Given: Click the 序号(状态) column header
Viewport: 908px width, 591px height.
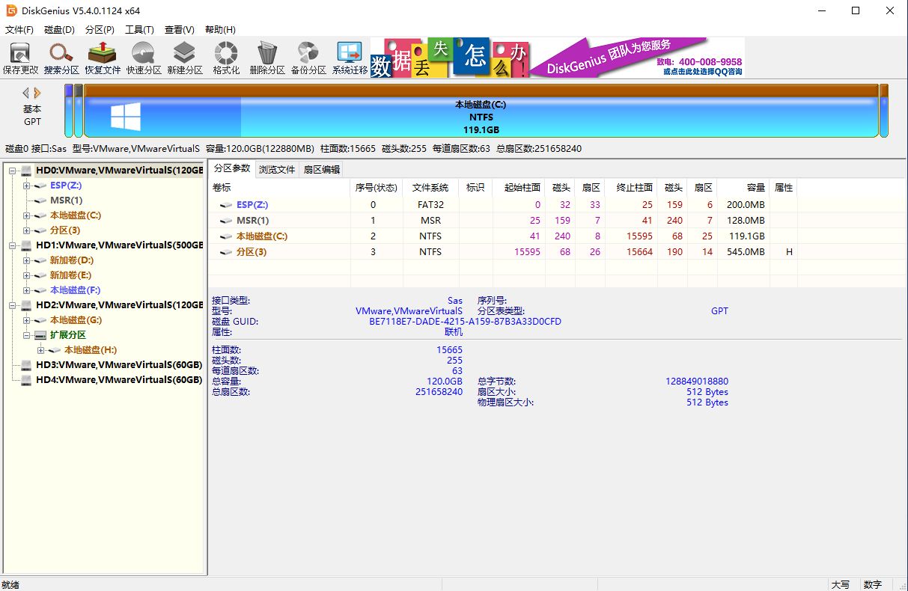Looking at the screenshot, I should [377, 188].
